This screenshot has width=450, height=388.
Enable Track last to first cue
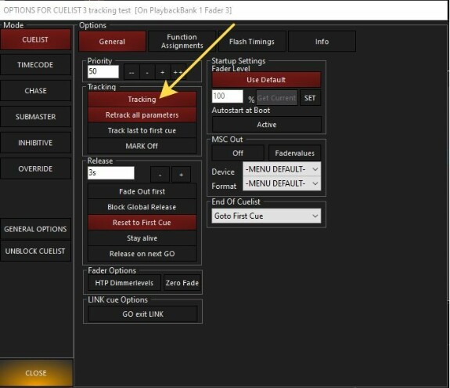click(x=142, y=130)
